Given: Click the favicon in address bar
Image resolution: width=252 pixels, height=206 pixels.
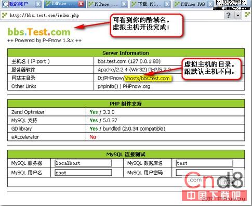Looking at the screenshot, I should [x=4, y=15].
